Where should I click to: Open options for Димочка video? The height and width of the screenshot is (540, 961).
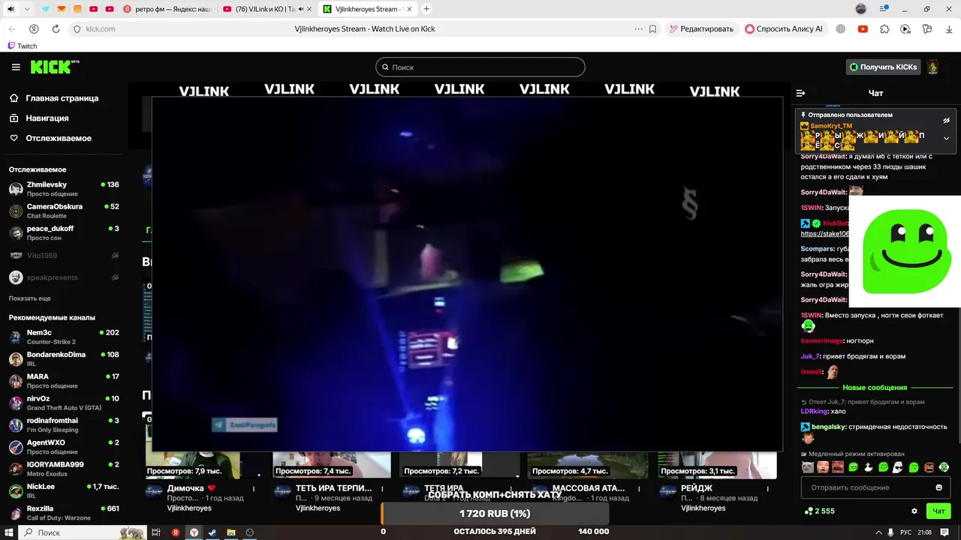click(x=253, y=488)
